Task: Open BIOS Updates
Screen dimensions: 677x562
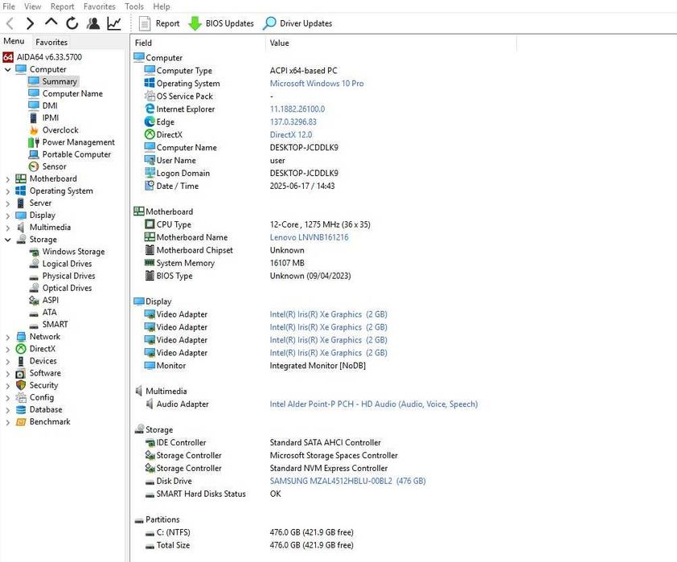Action: [221, 23]
